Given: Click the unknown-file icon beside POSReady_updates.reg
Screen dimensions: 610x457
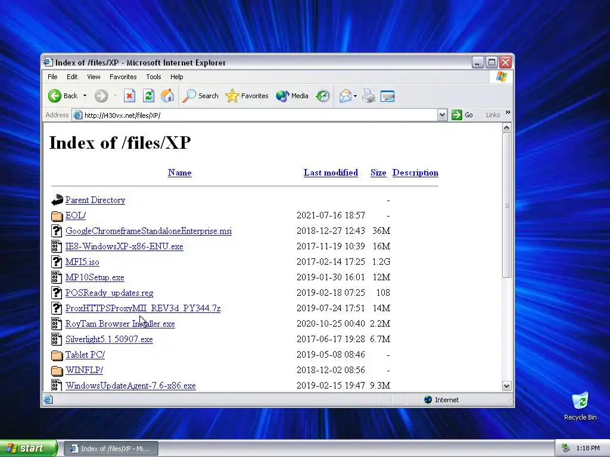Looking at the screenshot, I should coord(57,293).
